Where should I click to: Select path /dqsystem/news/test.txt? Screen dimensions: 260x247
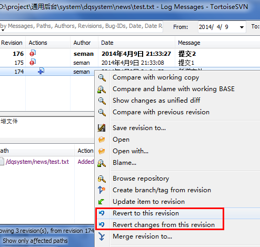click(x=37, y=162)
